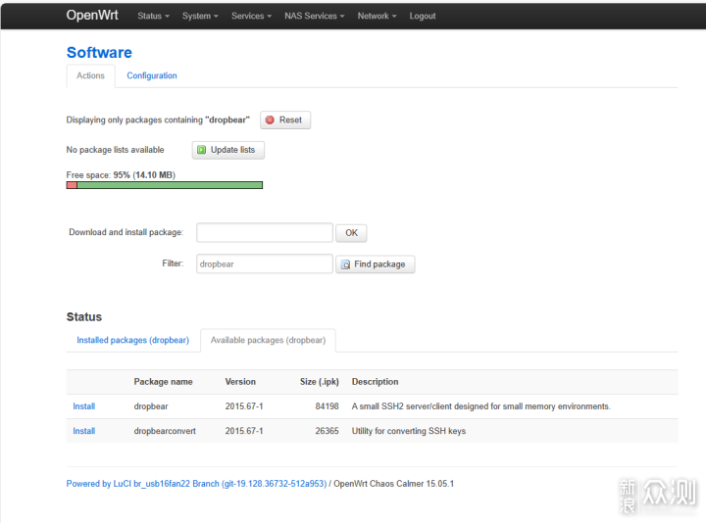The height and width of the screenshot is (523, 706).
Task: Click the Software page heading
Action: tap(99, 52)
